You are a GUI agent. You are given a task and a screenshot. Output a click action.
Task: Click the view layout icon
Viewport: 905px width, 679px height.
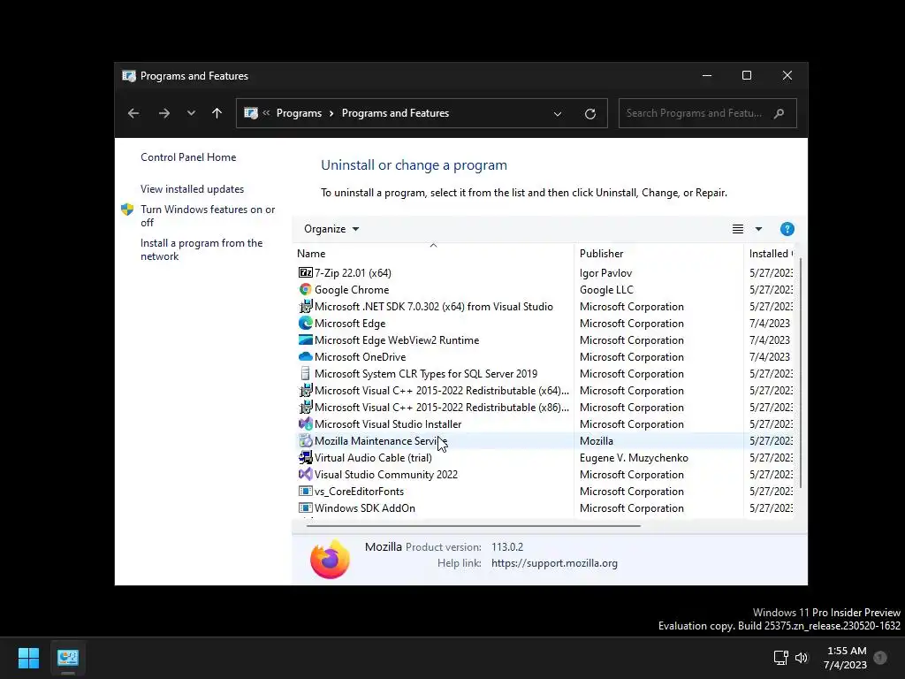coord(738,229)
